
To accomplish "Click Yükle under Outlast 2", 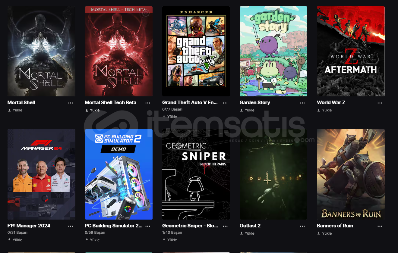I will [247, 233].
